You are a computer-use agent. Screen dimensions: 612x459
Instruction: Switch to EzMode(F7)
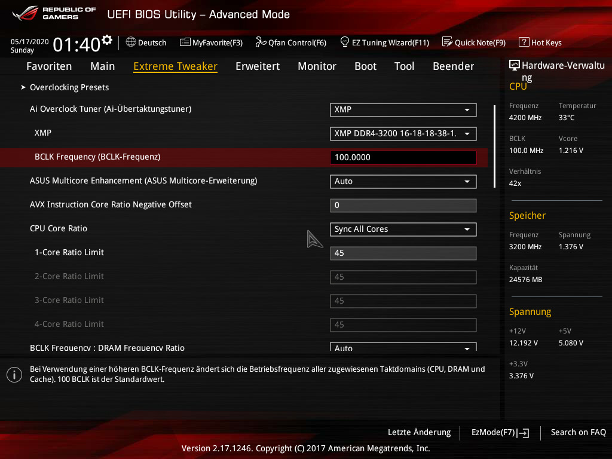pos(500,433)
